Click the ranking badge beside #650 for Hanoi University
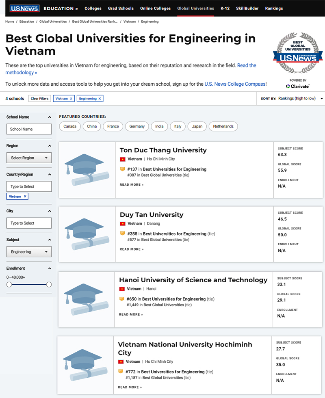Viewport: 325px width, 398px height. click(x=121, y=298)
